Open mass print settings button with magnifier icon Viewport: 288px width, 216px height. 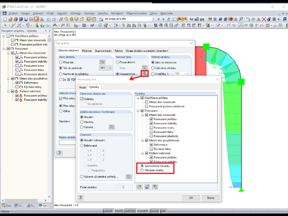(x=144, y=74)
